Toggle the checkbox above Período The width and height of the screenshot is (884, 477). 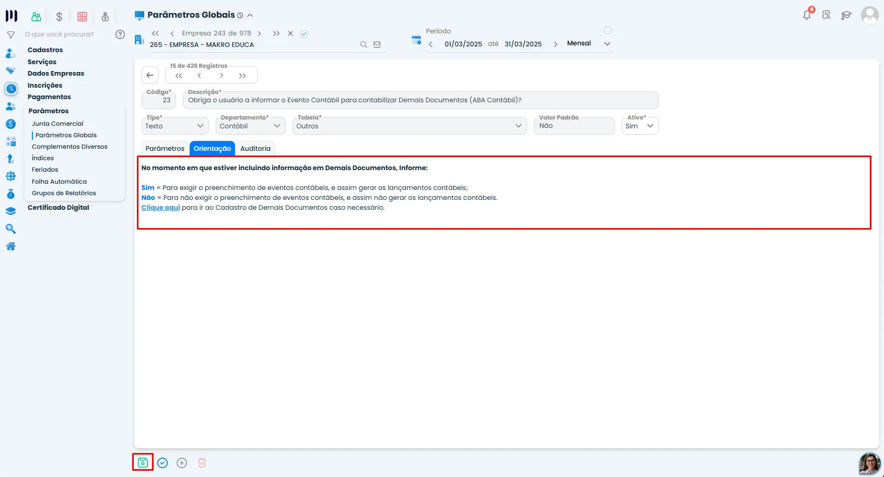click(608, 30)
